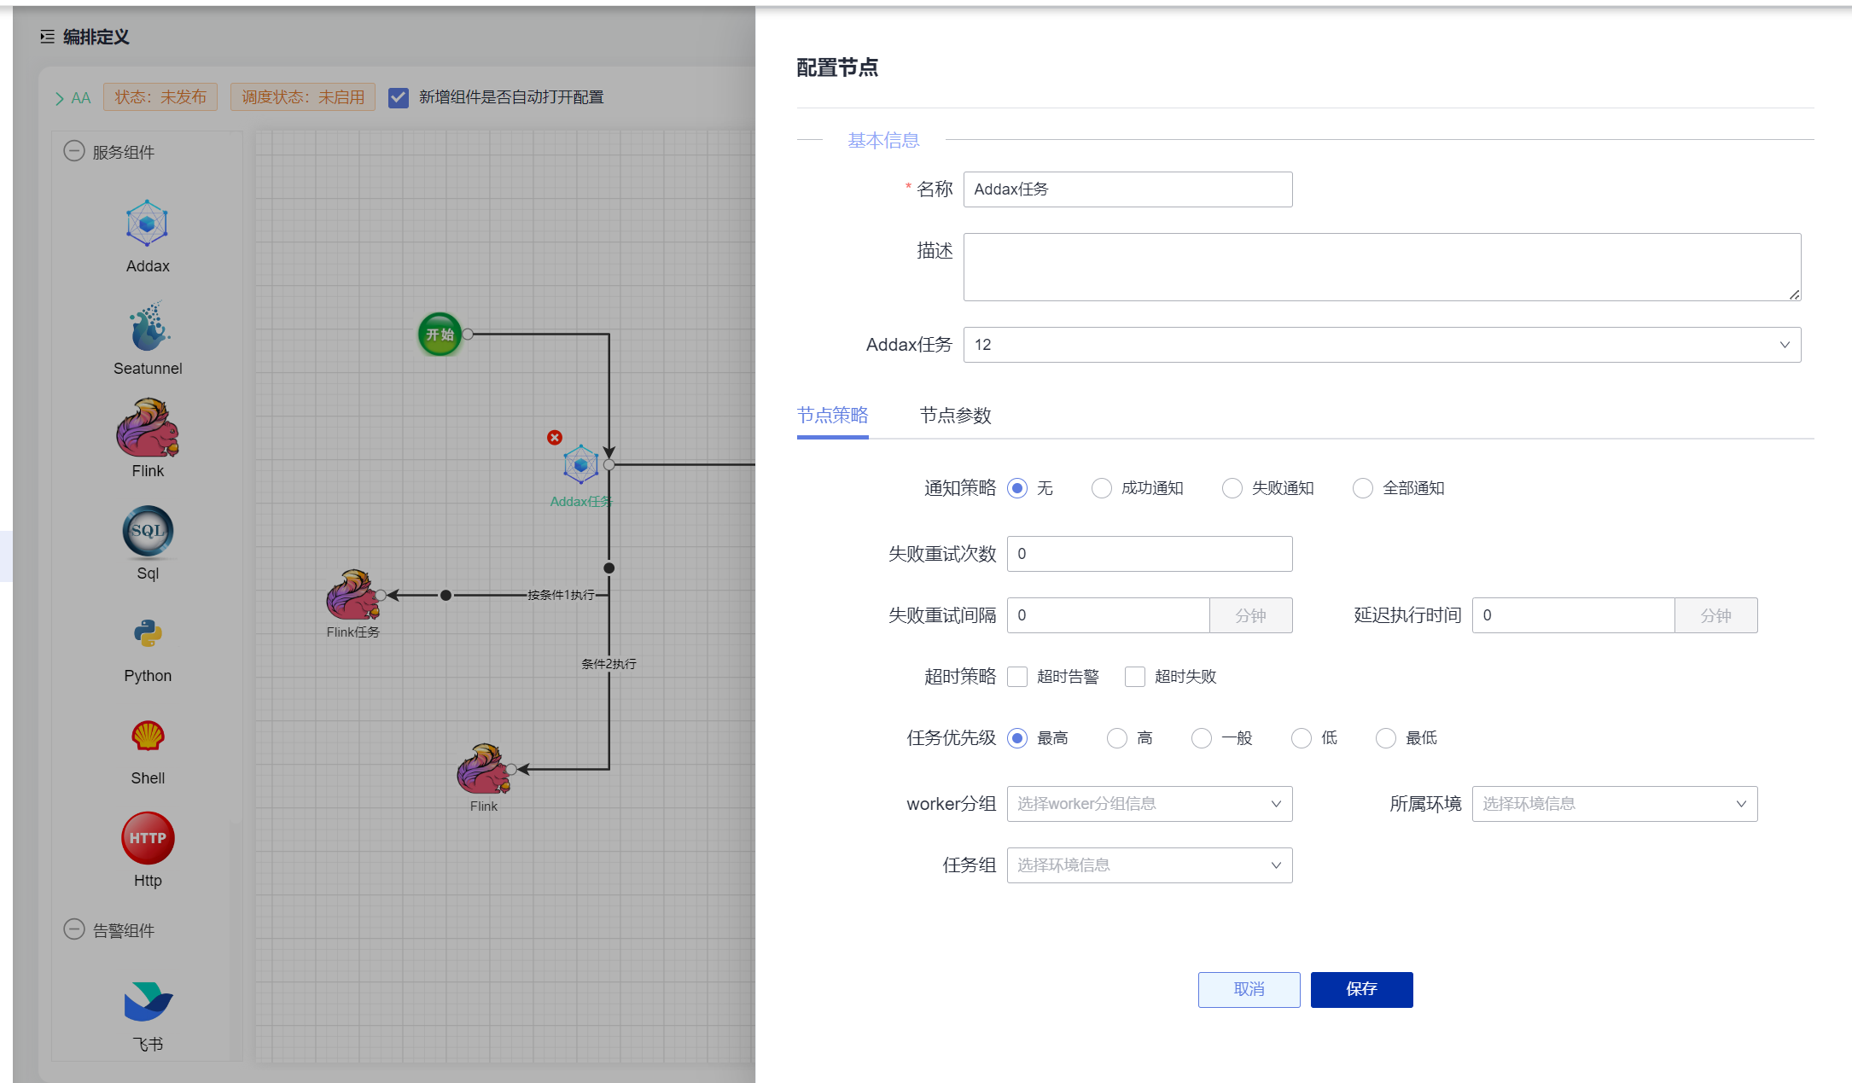Click the 名称 input field
Image resolution: width=1852 pixels, height=1083 pixels.
pyautogui.click(x=1127, y=189)
